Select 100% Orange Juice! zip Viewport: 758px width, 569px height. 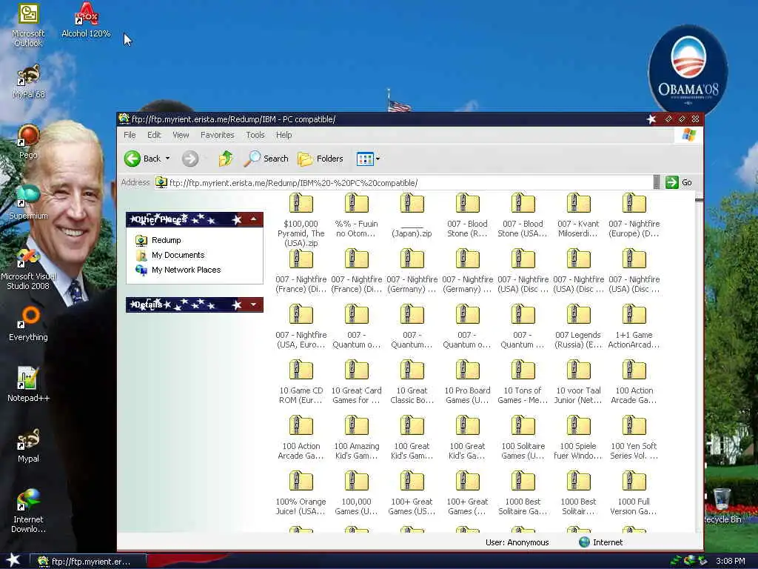click(x=301, y=493)
